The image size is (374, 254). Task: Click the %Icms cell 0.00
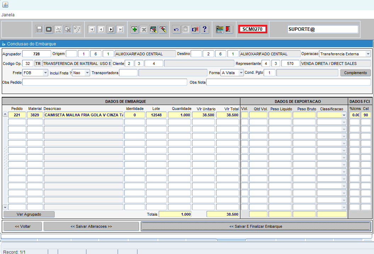[x=355, y=115]
